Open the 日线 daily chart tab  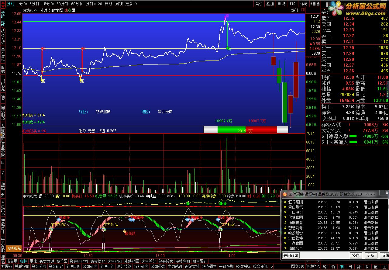[108, 4]
